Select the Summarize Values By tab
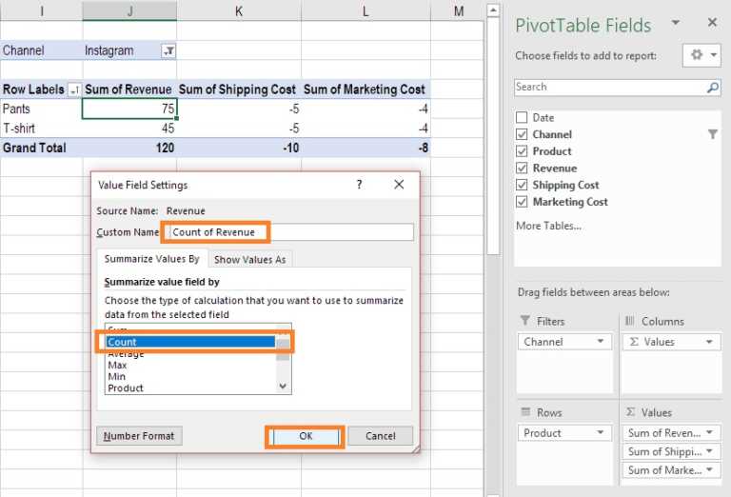Viewport: 731px width, 497px height. [x=151, y=259]
